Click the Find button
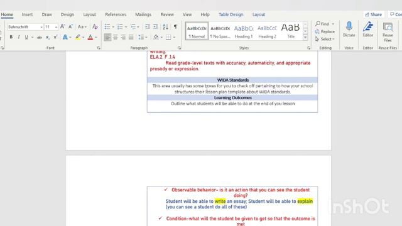The image size is (402, 226). (x=322, y=24)
